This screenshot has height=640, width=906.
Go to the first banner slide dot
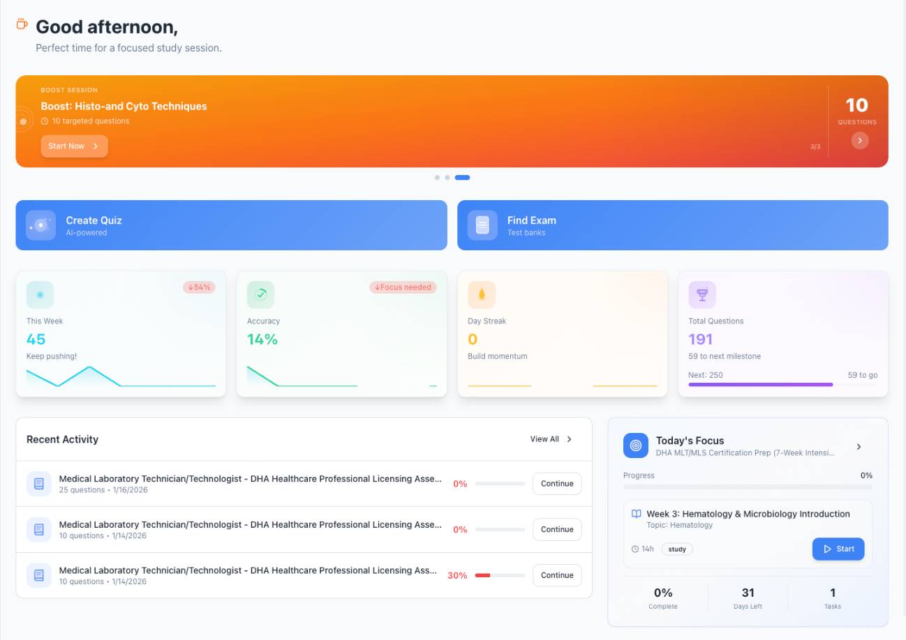coord(437,178)
